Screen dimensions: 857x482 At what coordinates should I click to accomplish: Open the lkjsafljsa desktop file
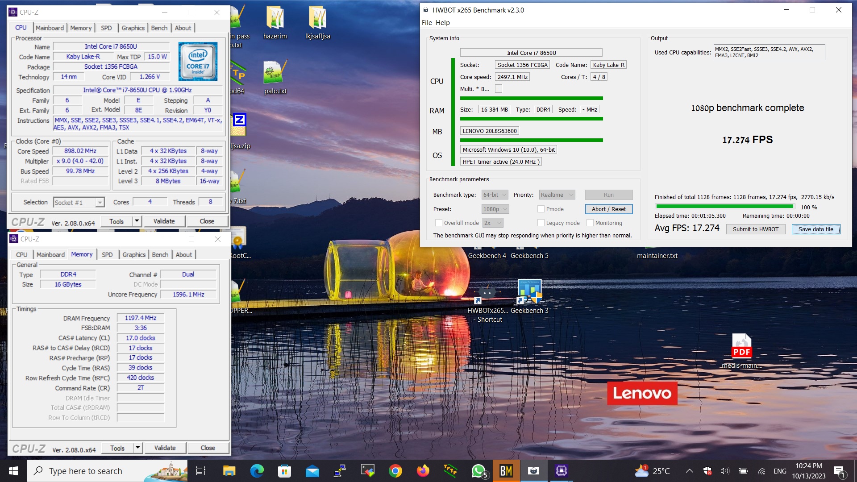pyautogui.click(x=317, y=23)
